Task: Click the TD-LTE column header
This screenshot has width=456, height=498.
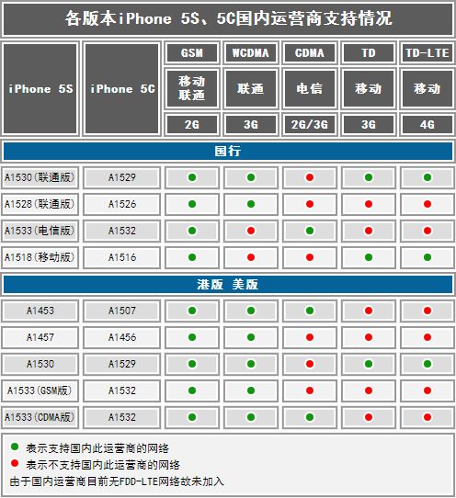Action: [x=427, y=52]
